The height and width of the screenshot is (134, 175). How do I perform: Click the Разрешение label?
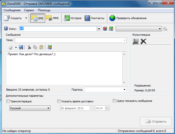pos(143,86)
